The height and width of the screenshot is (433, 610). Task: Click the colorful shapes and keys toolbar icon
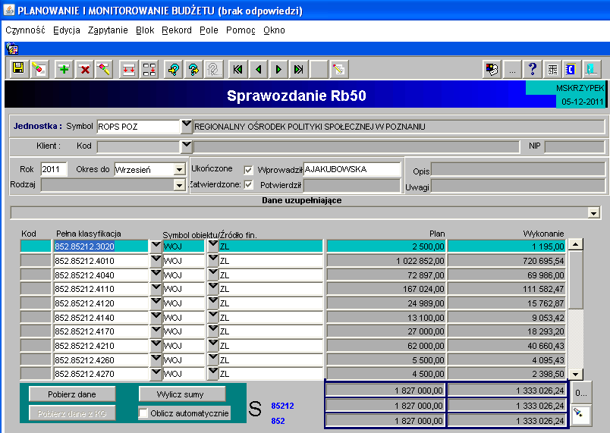pos(492,69)
